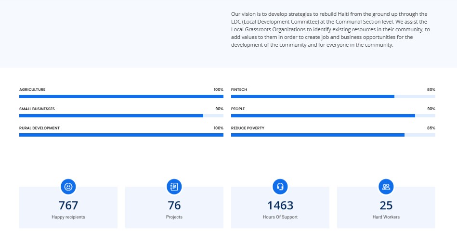Click the AGRICULTURE label text
Viewport: 457px width, 241px height.
[x=32, y=89]
